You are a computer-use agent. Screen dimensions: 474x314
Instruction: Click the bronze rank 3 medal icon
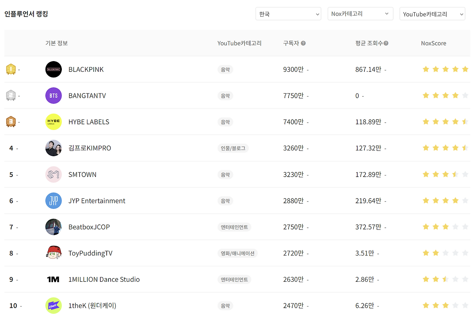[11, 122]
